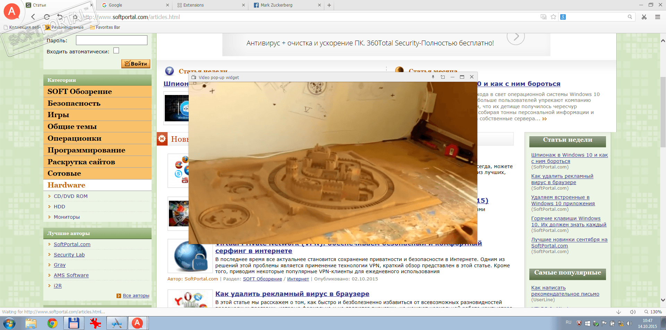Switch to the Mark Zuckerberg tab
The width and height of the screenshot is (666, 330).
(285, 5)
